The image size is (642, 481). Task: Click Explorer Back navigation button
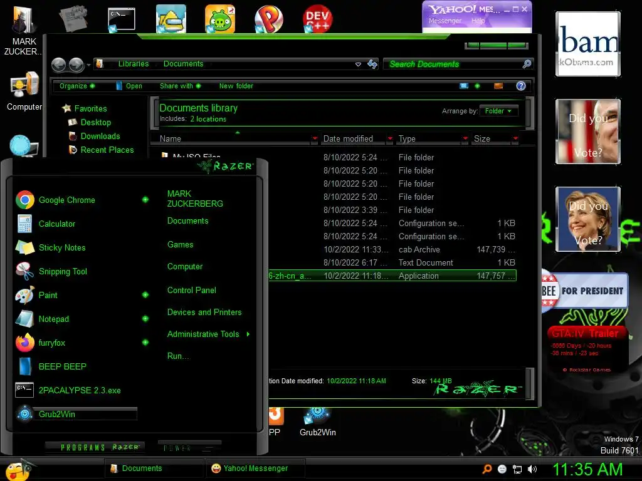pyautogui.click(x=58, y=65)
